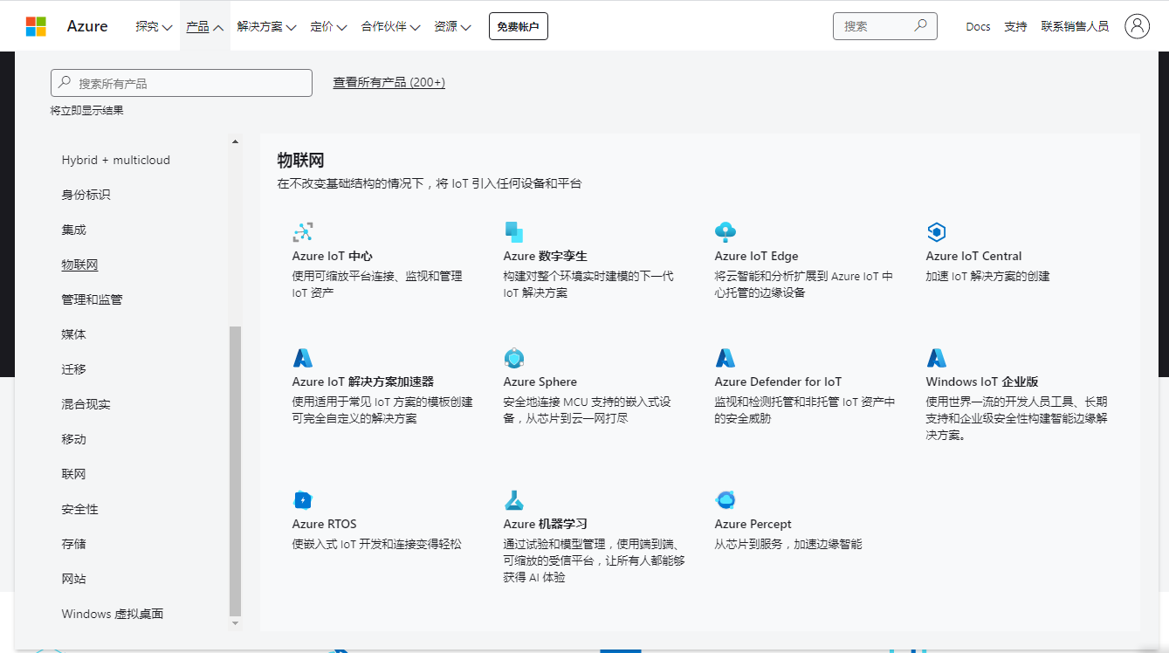Click the search icon in product search box

point(65,83)
